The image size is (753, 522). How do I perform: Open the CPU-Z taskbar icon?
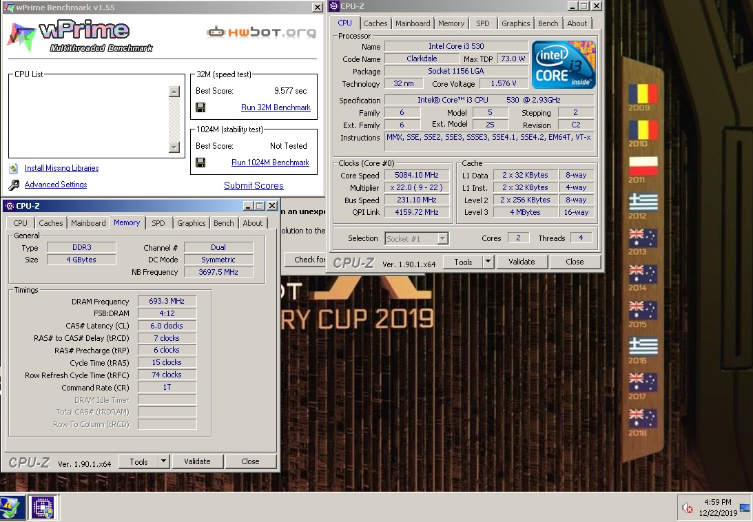pyautogui.click(x=43, y=508)
